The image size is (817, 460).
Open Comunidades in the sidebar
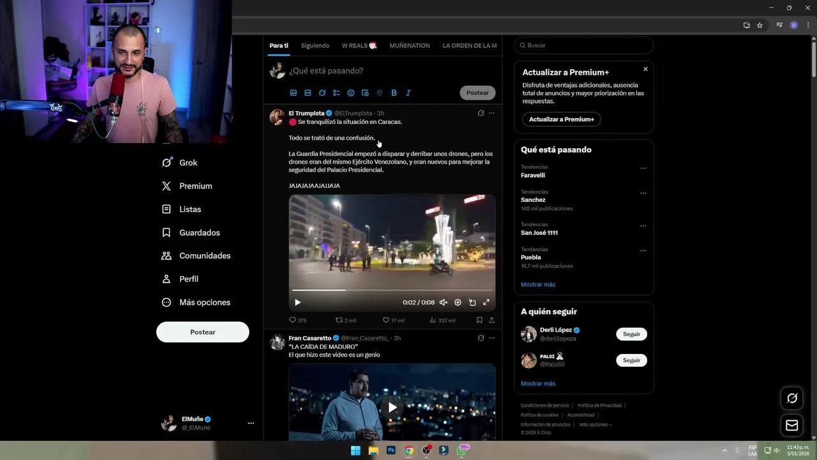(196, 256)
